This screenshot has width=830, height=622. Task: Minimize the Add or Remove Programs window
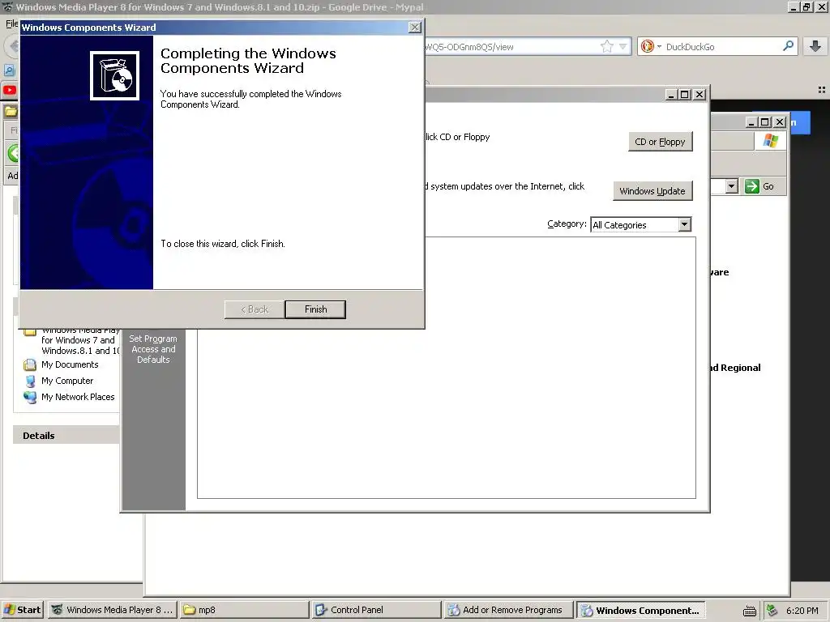point(671,94)
